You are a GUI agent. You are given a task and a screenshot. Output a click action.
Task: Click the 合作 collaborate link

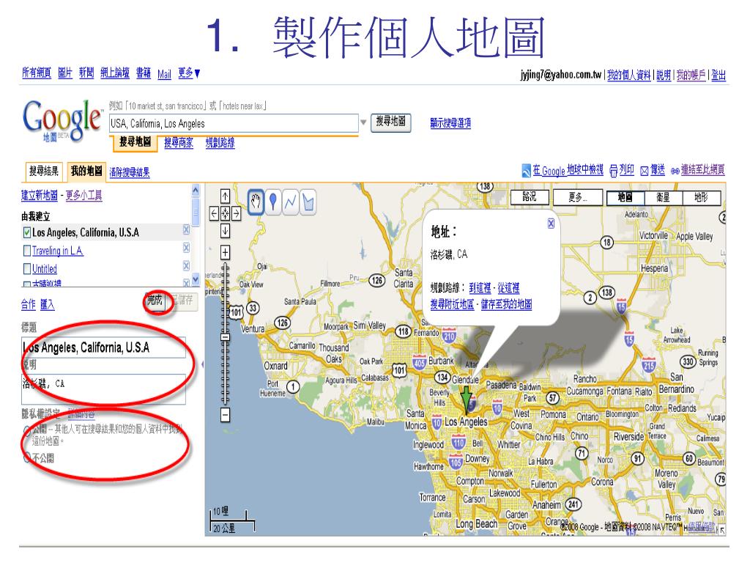pyautogui.click(x=29, y=304)
